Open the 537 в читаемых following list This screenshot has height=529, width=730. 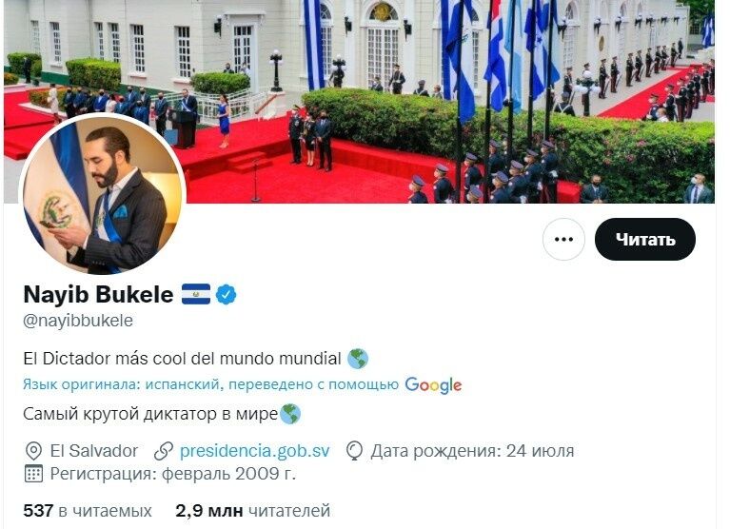pos(88,510)
